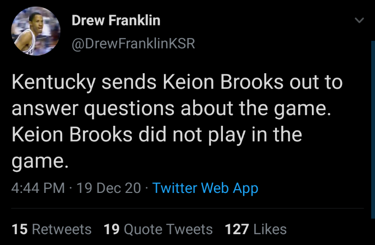Screen dimensions: 375x245
Task: Click "Keion Brooks out to" in first line
Action: coord(253,83)
